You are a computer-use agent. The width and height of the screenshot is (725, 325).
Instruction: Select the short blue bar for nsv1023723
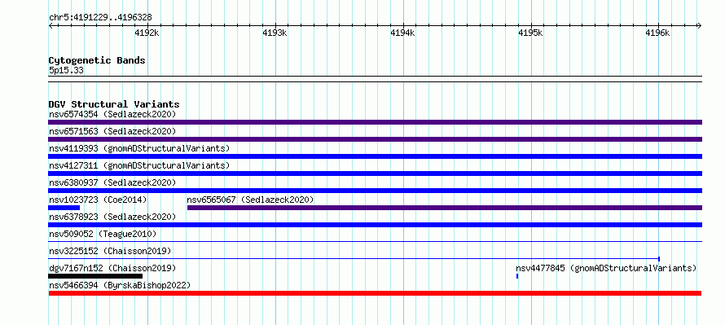(64, 208)
